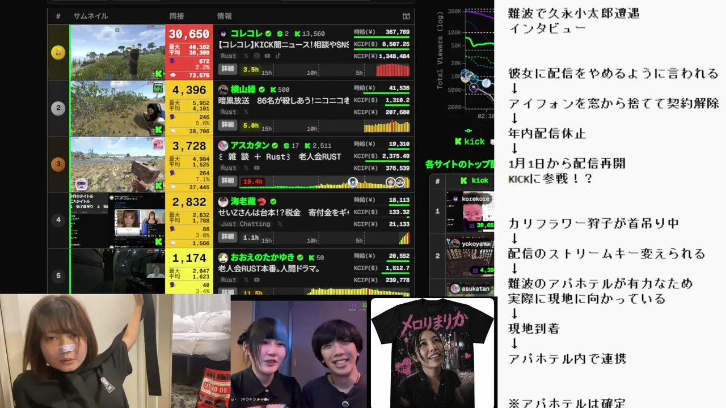Open 詳細 details for アスカタン
The image size is (726, 408).
click(227, 181)
